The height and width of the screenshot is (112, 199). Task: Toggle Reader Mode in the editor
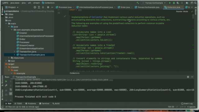[182, 12]
